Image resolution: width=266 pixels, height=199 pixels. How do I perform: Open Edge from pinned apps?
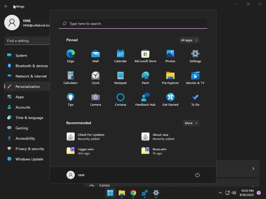(x=71, y=56)
